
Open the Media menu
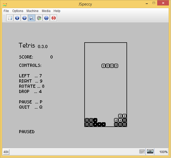pyautogui.click(x=46, y=11)
